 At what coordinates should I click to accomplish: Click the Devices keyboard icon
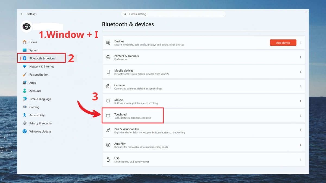click(x=108, y=43)
